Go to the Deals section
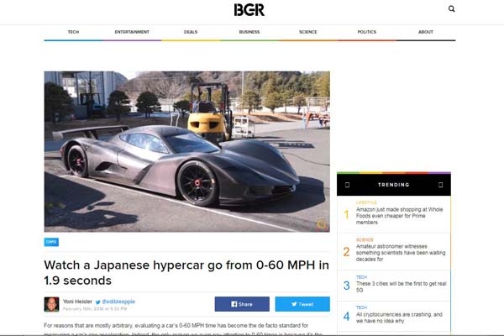 coord(191,32)
